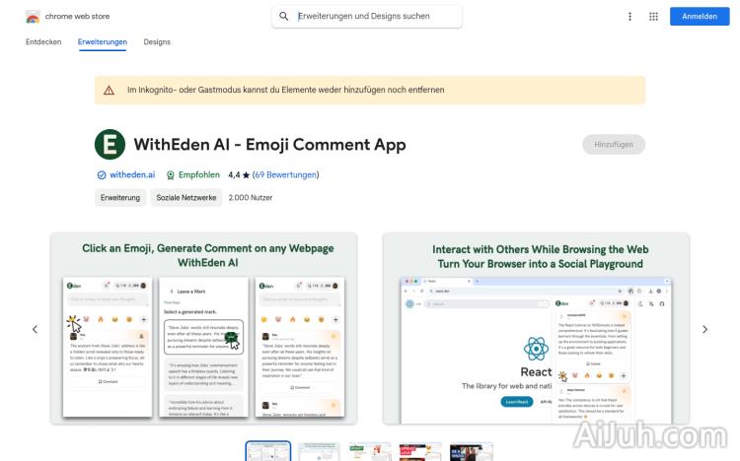
Task: Click the WithEden green E logo
Action: tap(110, 144)
